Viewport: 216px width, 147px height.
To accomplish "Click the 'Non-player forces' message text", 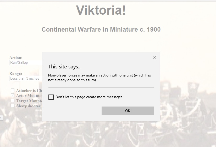I will point(99,78).
